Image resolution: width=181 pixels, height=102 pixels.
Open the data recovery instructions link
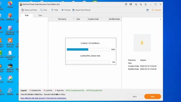click(43, 98)
